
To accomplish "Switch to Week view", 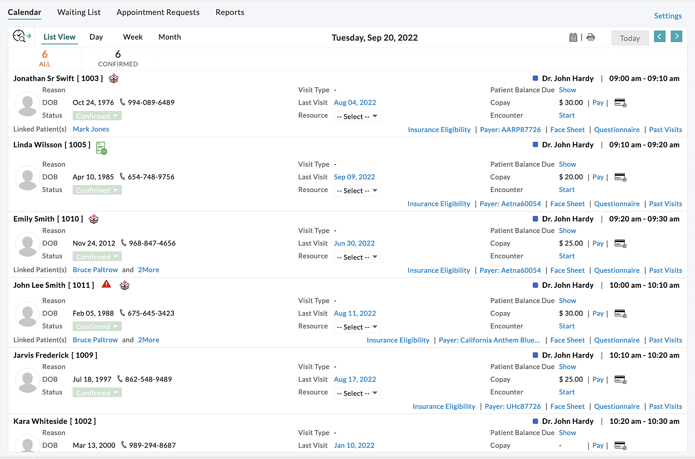I will tap(133, 37).
